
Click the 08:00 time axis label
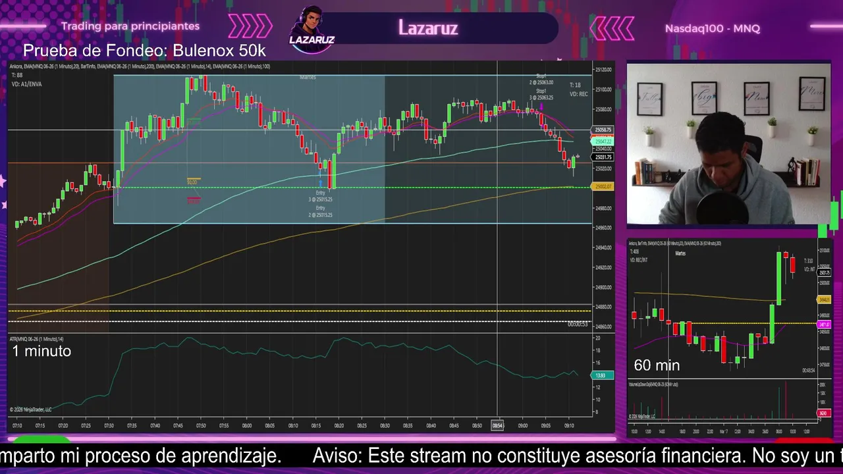click(x=247, y=426)
